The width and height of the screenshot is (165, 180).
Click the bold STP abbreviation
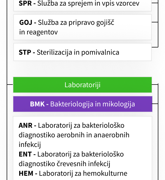[x=25, y=52]
